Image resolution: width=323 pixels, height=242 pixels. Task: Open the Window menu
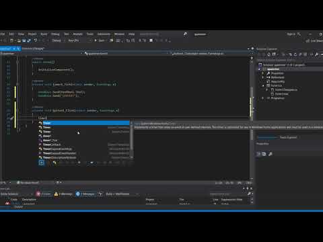pos(119,34)
